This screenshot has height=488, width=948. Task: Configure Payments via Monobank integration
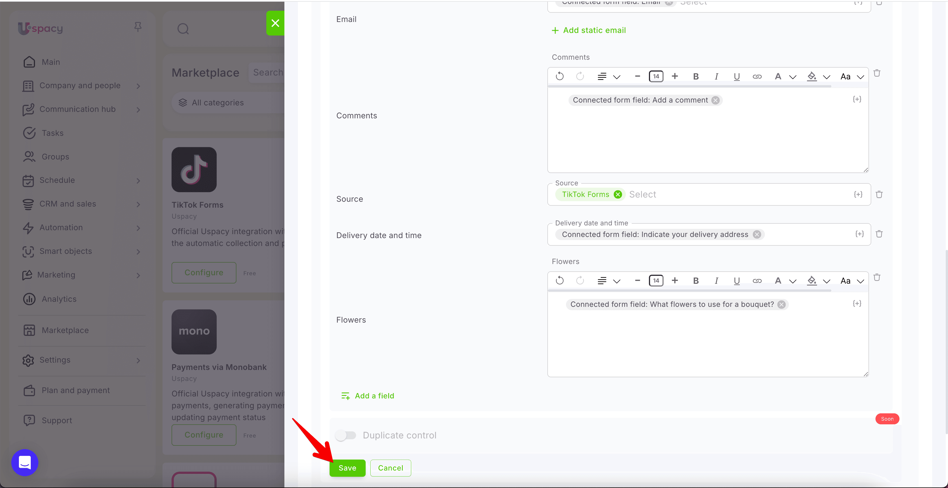pos(203,435)
